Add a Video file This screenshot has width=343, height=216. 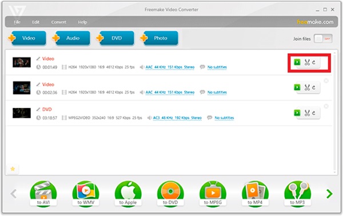point(27,38)
